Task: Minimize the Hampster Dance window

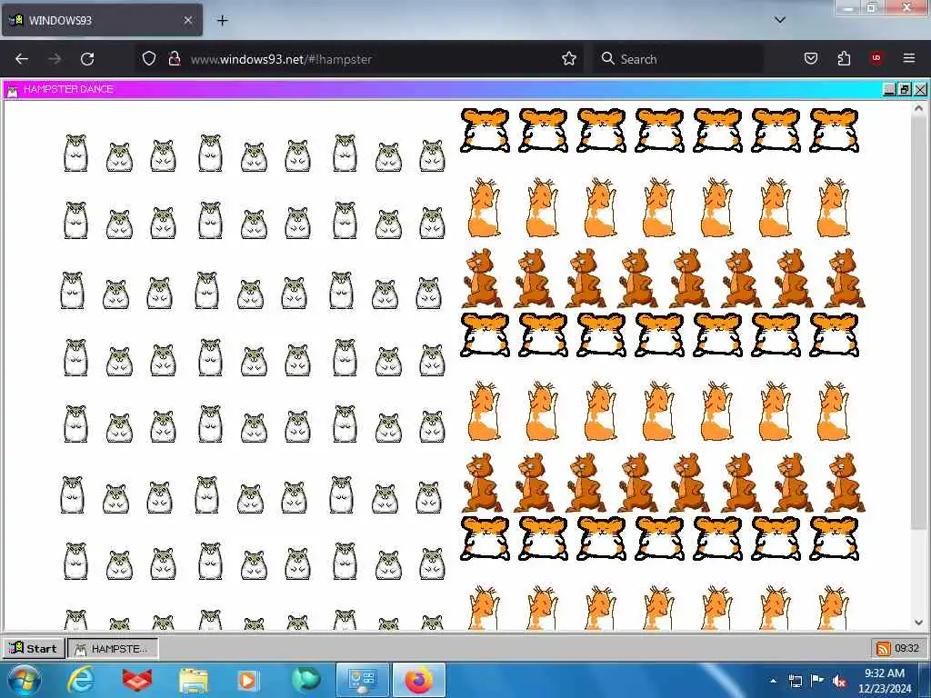Action: (889, 90)
